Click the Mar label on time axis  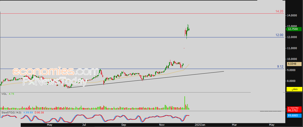click(x=234, y=125)
